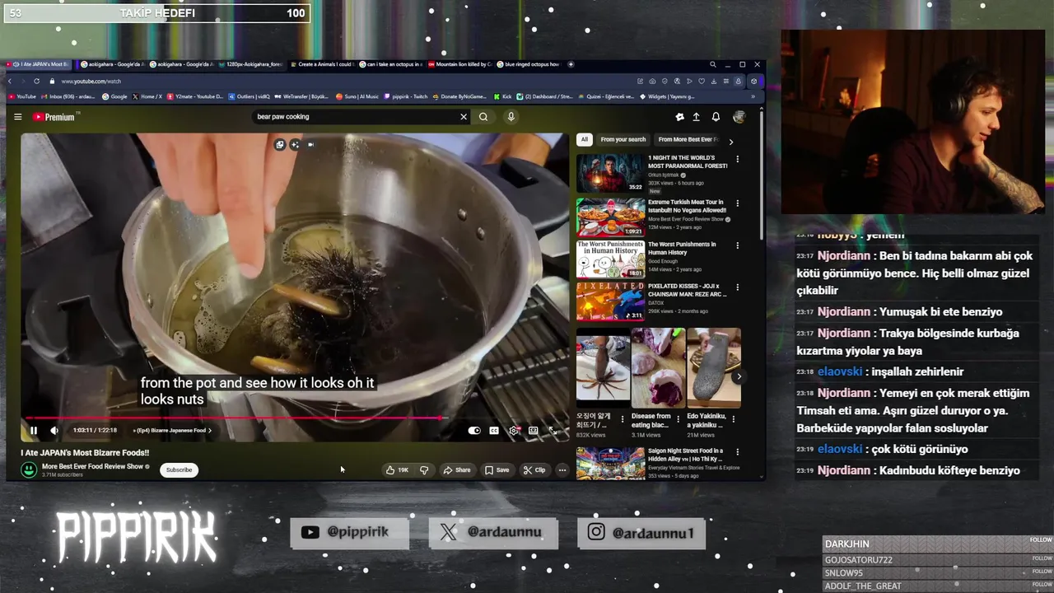Open More Best Ever Food Review Show channel
This screenshot has height=593, width=1054.
coord(92,466)
